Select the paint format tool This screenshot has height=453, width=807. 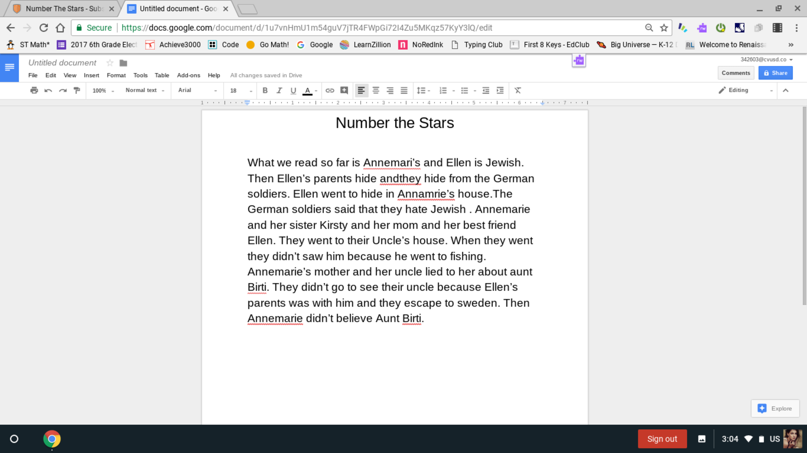(77, 91)
